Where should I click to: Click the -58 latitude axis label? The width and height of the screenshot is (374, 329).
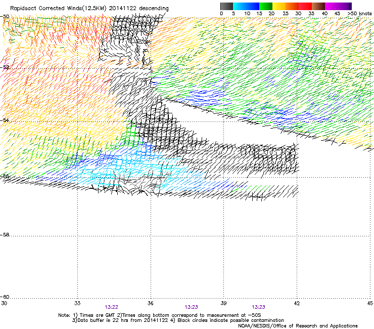[5, 235]
